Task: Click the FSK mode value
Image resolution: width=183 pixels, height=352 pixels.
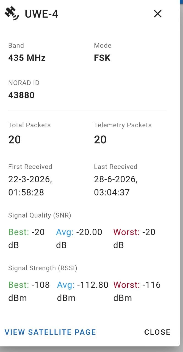Action: pyautogui.click(x=102, y=58)
